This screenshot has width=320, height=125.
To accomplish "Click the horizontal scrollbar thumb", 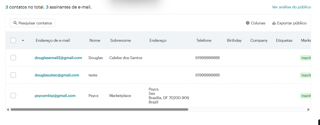I will 99,109.
